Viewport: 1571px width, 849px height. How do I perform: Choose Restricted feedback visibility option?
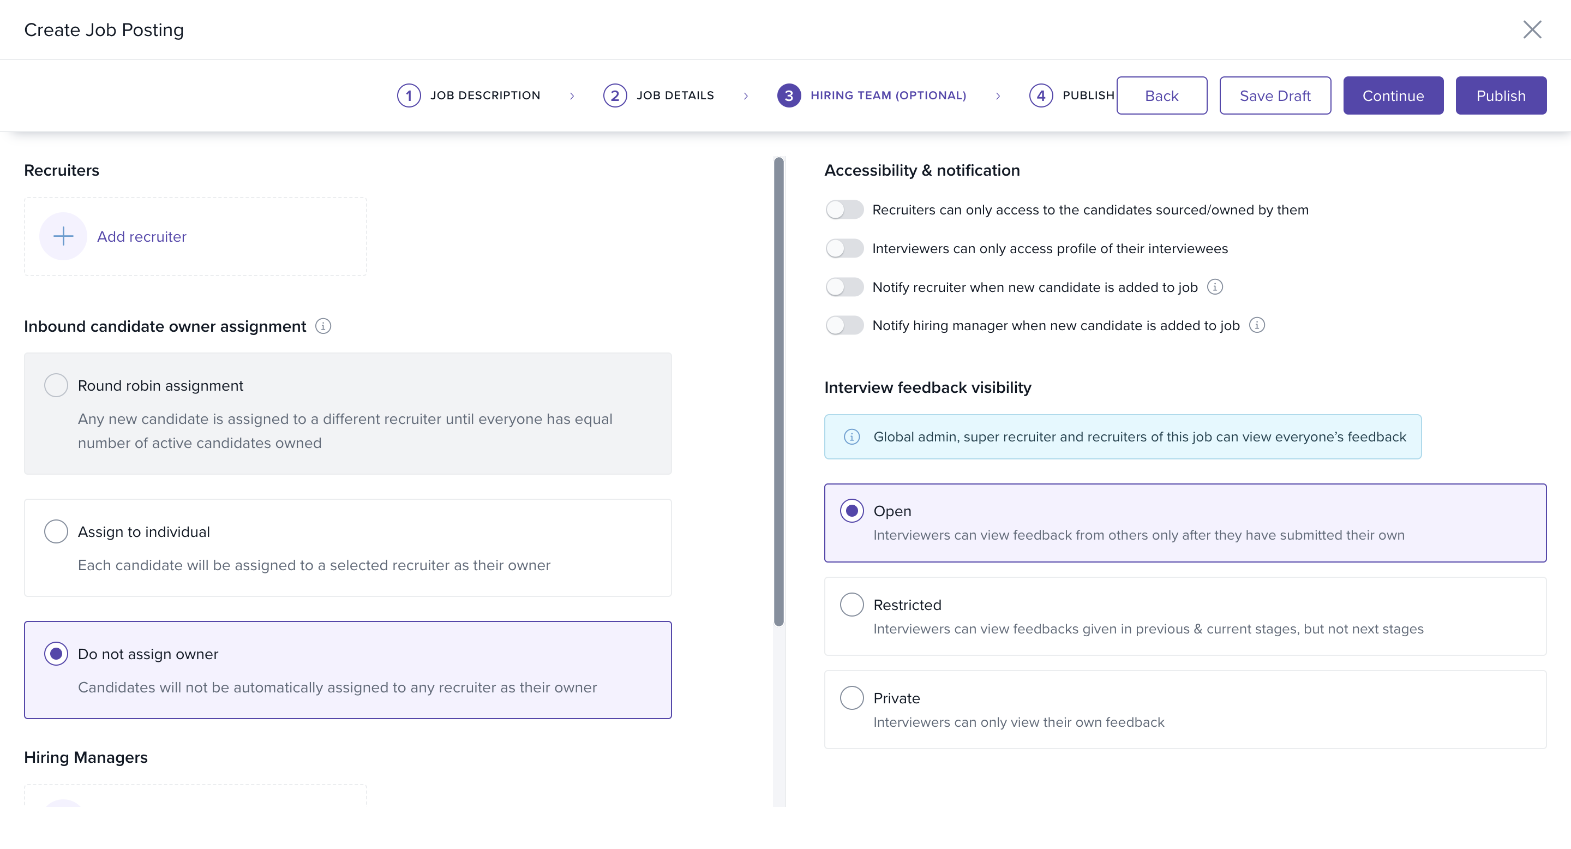pyautogui.click(x=852, y=605)
